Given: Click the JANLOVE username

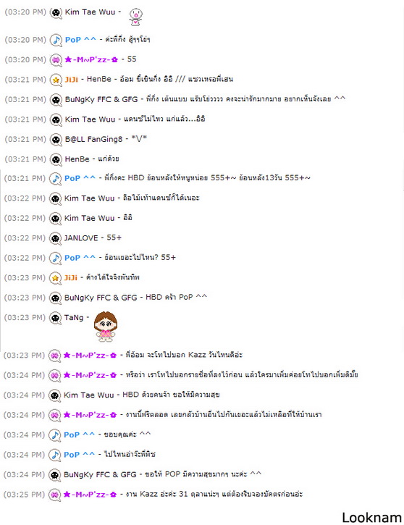Looking at the screenshot, I should (81, 238).
